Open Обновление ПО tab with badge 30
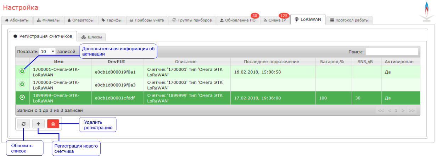The width and height of the screenshot is (436, 156). coord(237,20)
